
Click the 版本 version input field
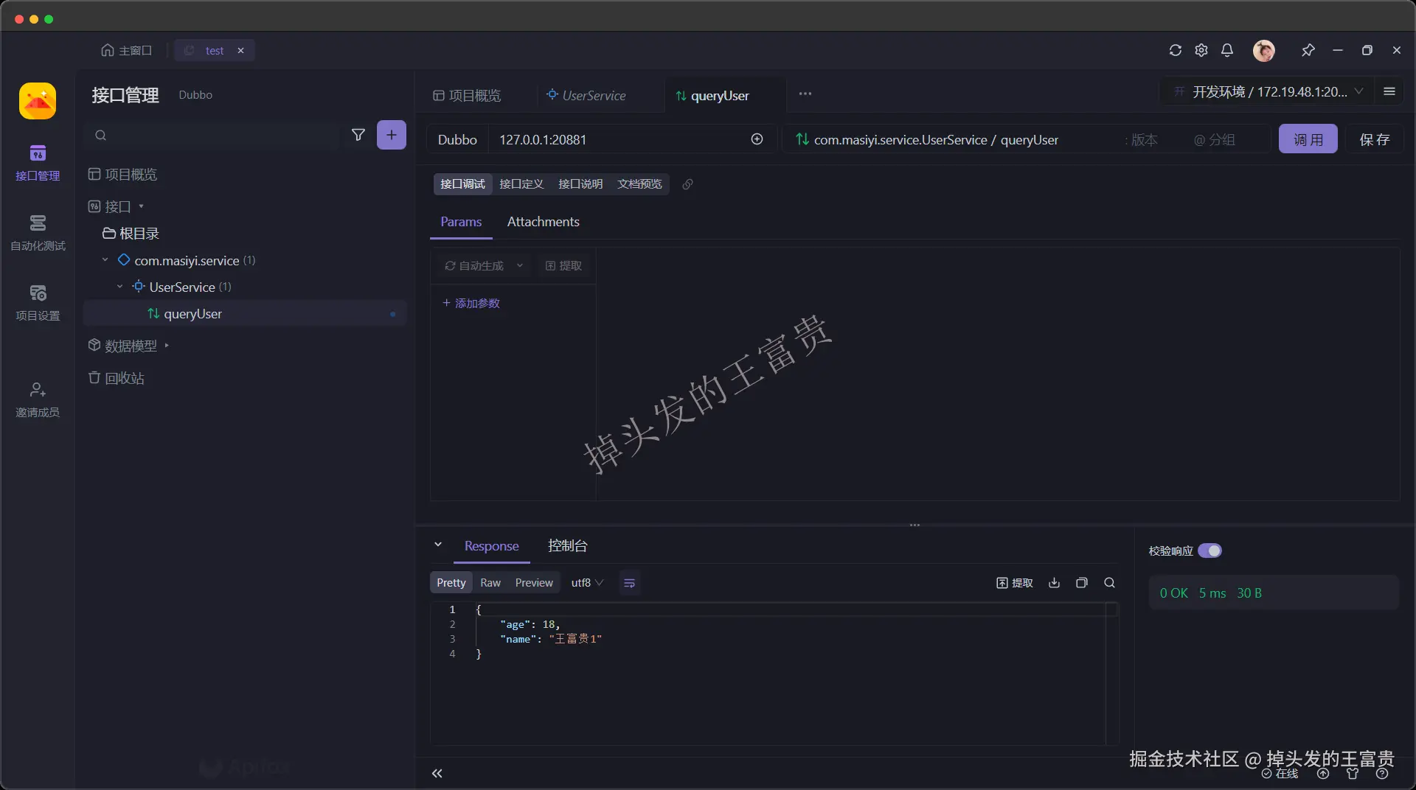(1143, 139)
